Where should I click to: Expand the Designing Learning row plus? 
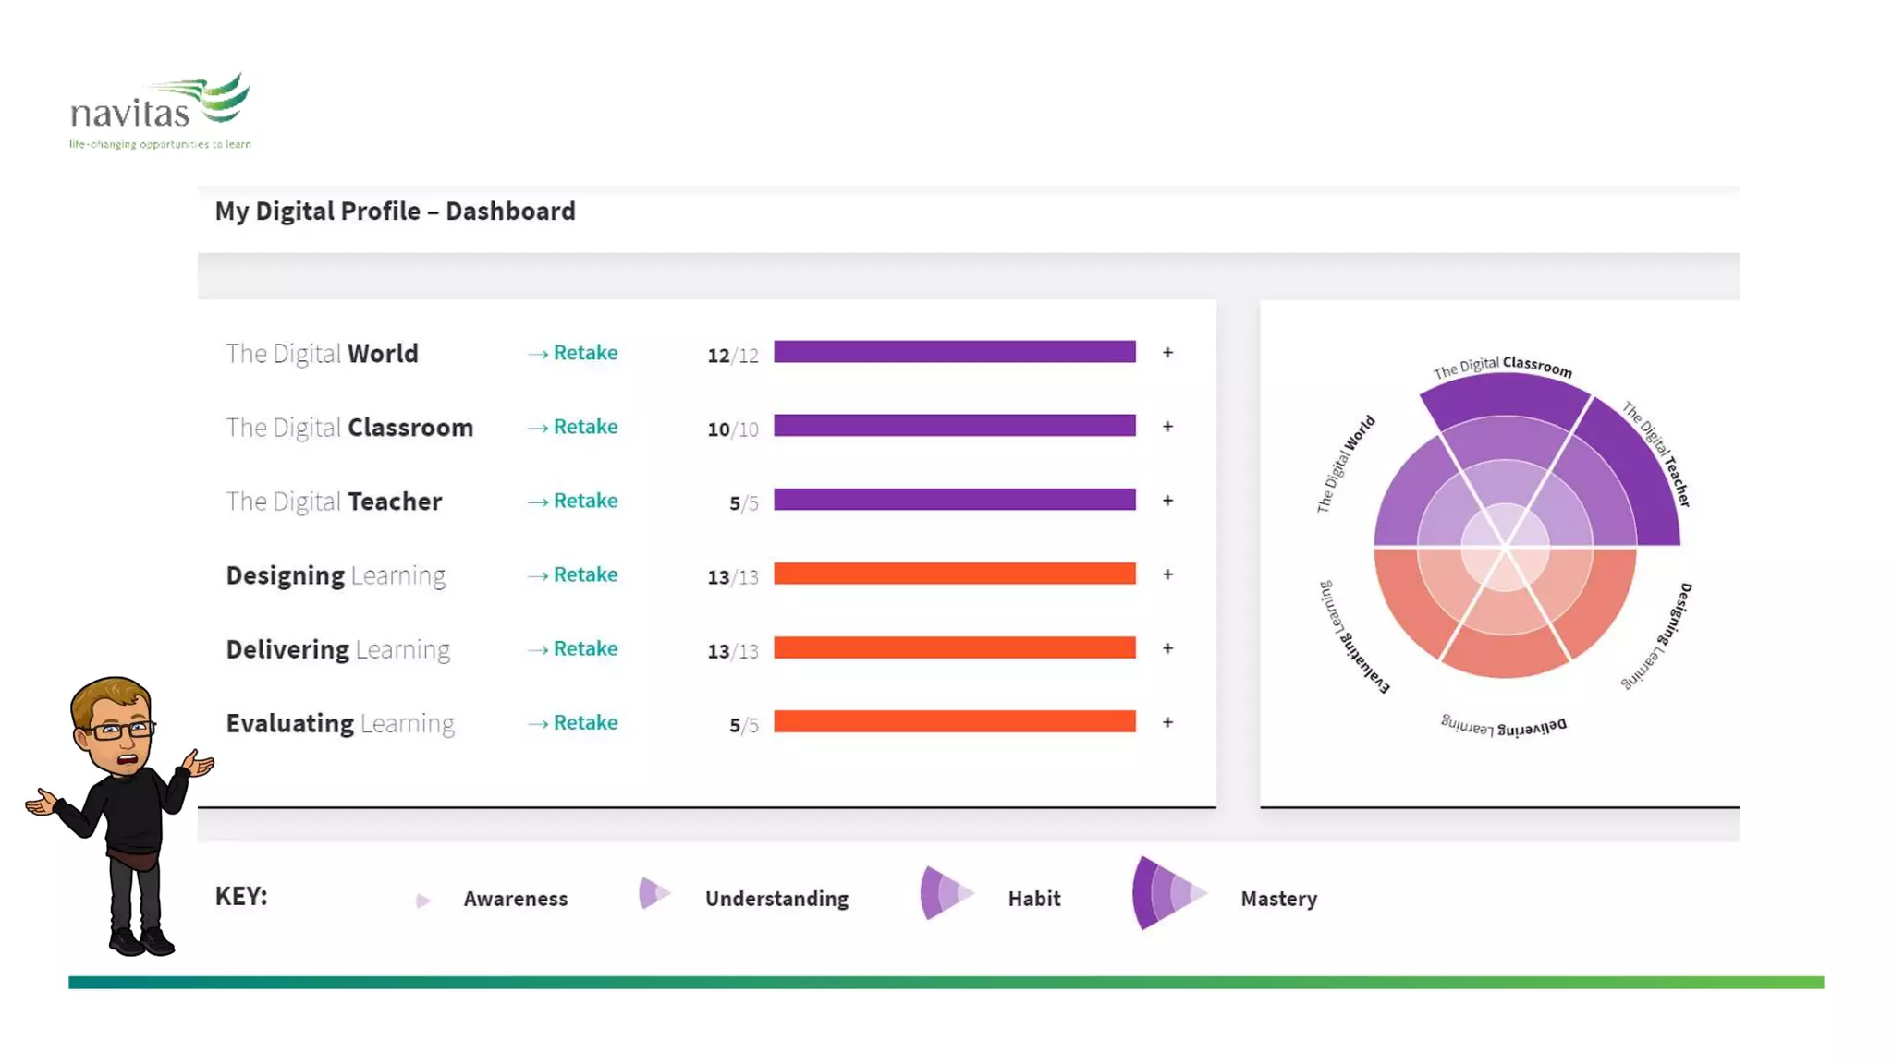1168,574
